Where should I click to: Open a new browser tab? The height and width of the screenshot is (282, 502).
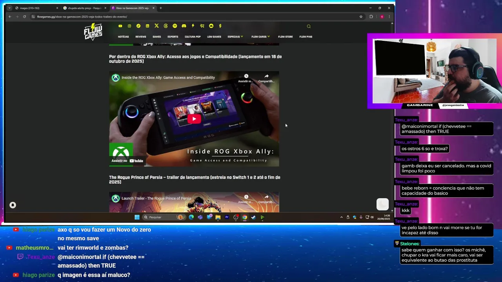[160, 8]
